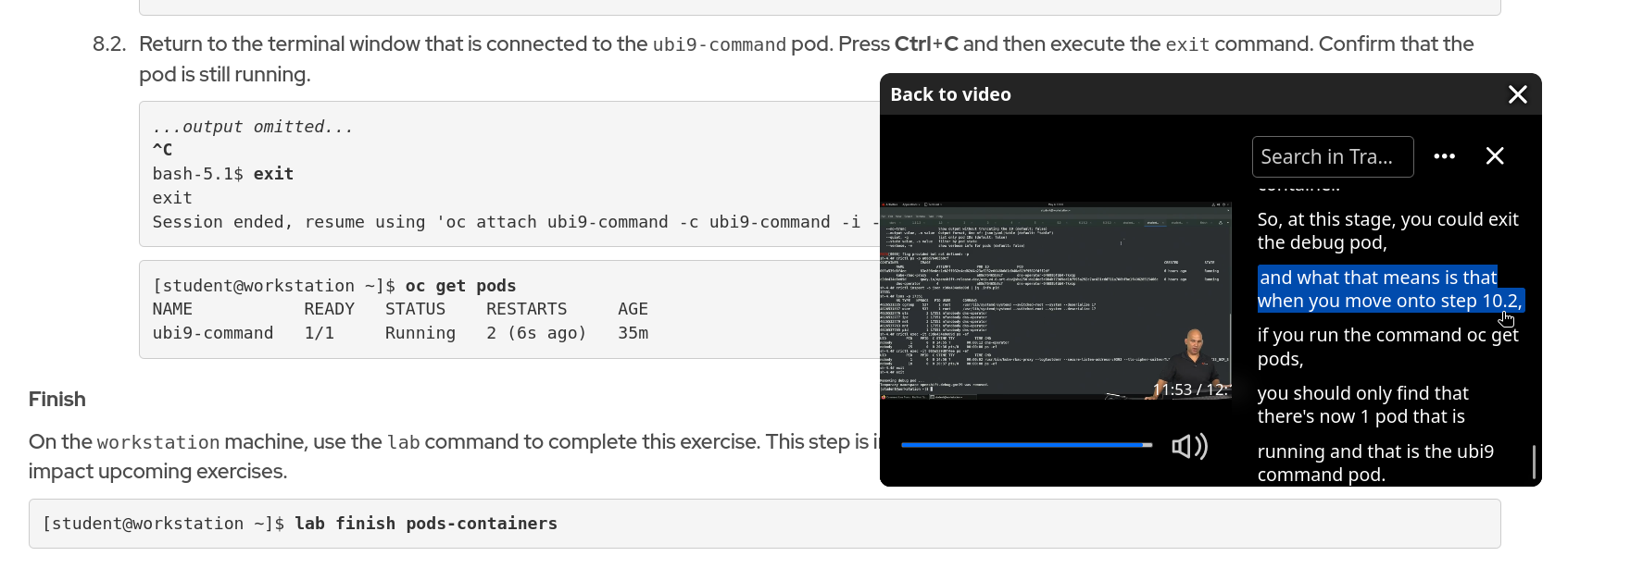Click the "Search in Transcript" field
The width and height of the screenshot is (1643, 581).
[1332, 157]
